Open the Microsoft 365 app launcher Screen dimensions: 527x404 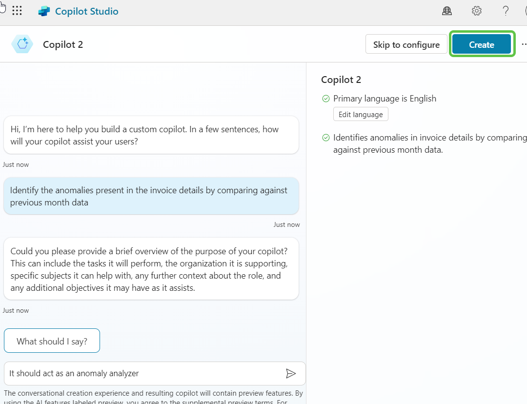tap(17, 11)
